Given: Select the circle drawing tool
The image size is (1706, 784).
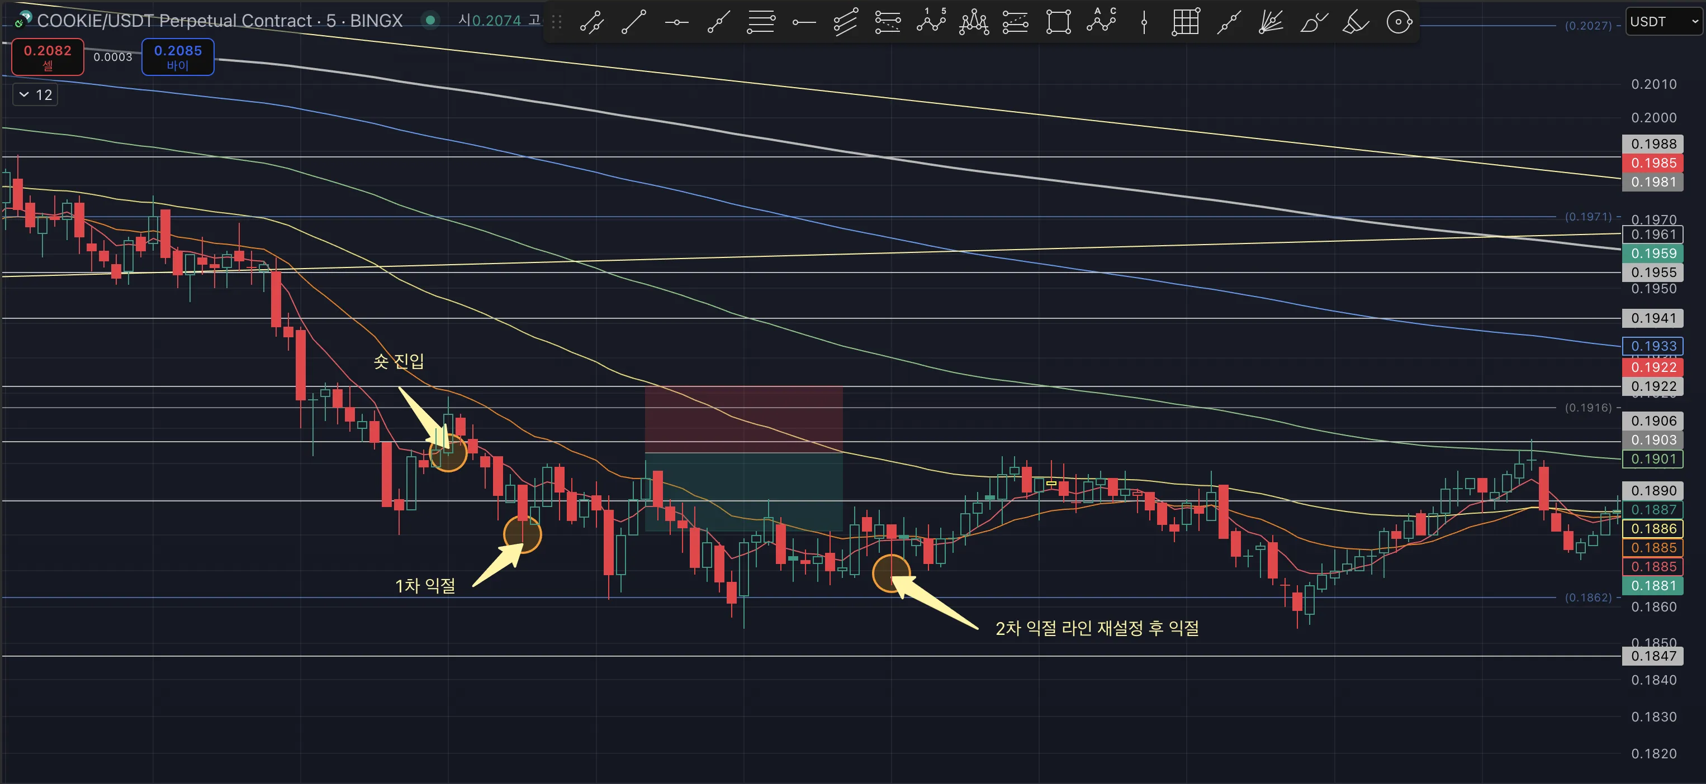Looking at the screenshot, I should (x=1399, y=22).
